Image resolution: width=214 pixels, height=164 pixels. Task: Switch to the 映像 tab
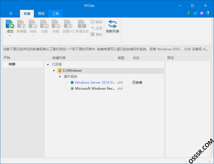coord(27,13)
